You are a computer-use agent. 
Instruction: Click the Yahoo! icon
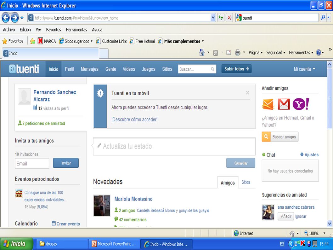[x=301, y=104]
